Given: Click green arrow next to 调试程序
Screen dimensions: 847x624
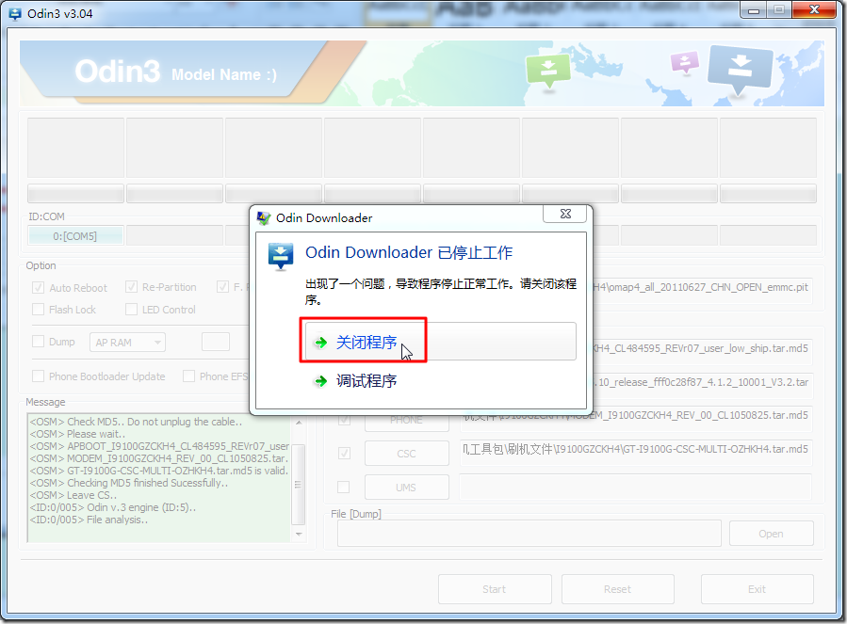Looking at the screenshot, I should tap(321, 381).
